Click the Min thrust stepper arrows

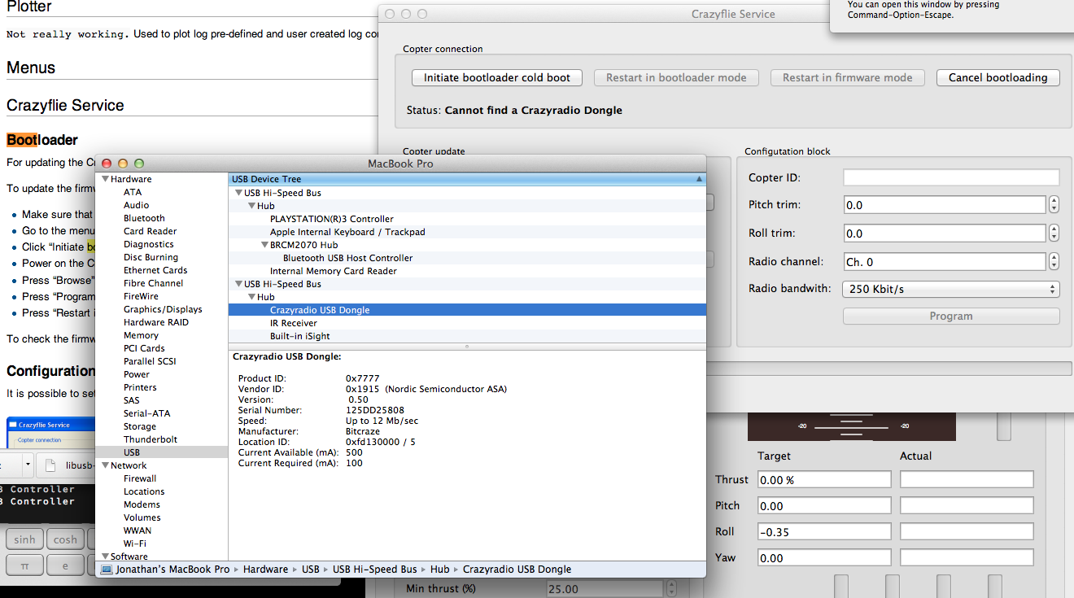tap(671, 588)
